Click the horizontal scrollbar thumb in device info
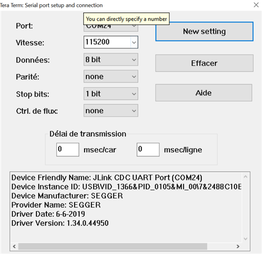The image size is (262, 254). pos(113,247)
